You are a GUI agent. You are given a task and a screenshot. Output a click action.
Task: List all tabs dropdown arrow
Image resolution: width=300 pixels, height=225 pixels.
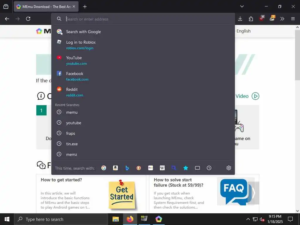(x=242, y=6)
